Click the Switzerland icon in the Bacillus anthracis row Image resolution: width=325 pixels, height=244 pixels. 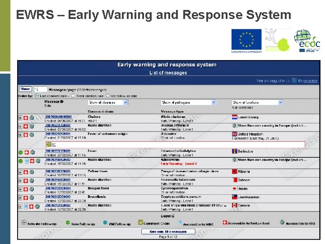pyautogui.click(x=25, y=127)
